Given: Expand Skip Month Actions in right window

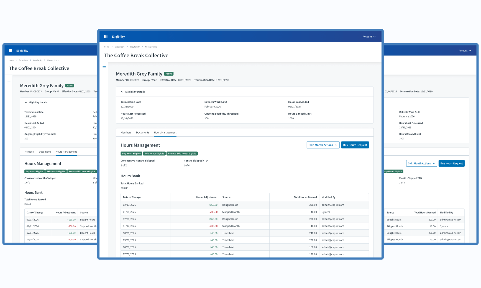Looking at the screenshot, I should pos(421,163).
